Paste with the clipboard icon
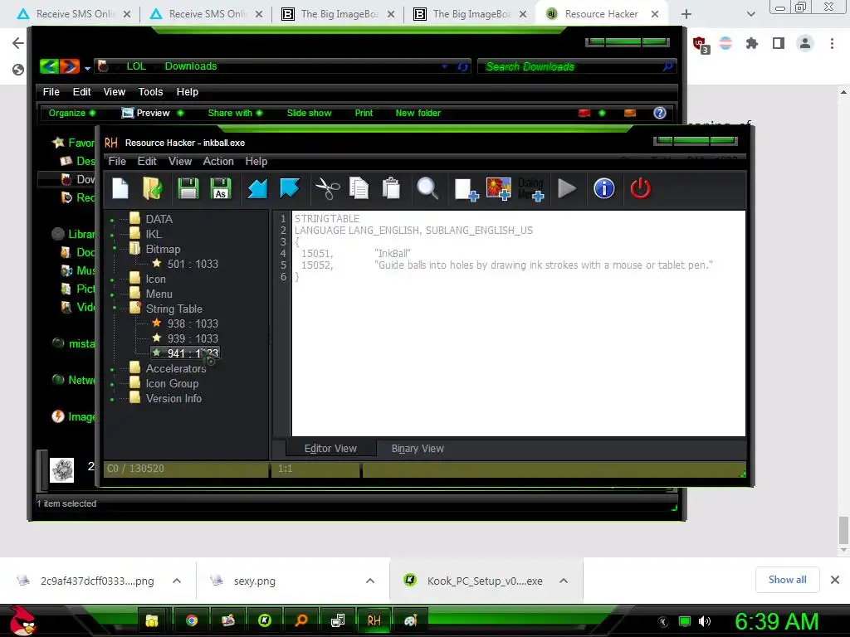 391,189
